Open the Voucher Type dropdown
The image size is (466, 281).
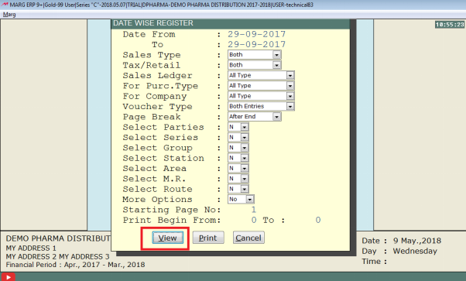(x=290, y=107)
